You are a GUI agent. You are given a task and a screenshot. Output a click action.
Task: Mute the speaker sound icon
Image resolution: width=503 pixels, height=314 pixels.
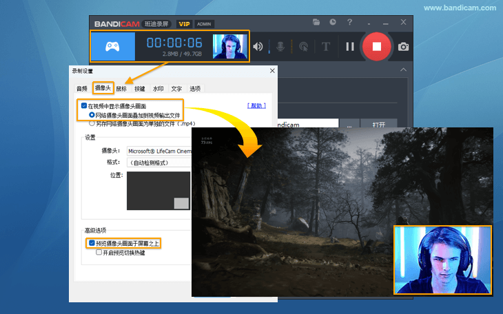point(258,47)
